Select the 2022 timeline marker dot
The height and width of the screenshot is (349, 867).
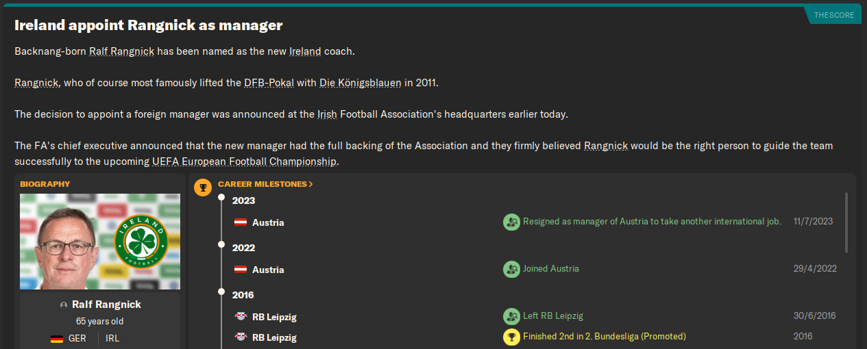click(221, 244)
